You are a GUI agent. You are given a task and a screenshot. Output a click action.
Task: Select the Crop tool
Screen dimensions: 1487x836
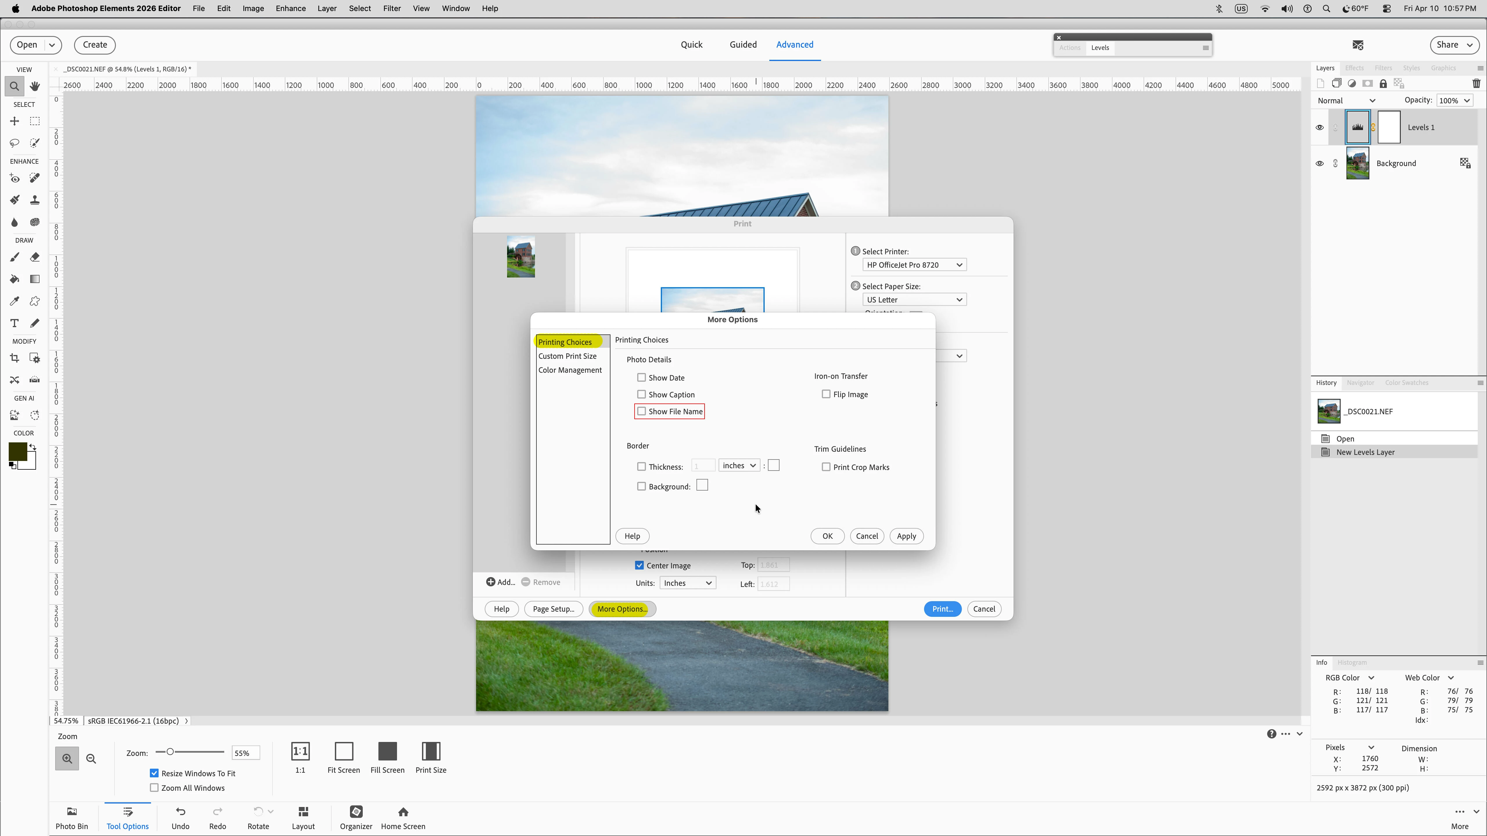pos(15,358)
